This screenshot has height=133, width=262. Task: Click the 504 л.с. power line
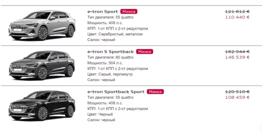105,63
